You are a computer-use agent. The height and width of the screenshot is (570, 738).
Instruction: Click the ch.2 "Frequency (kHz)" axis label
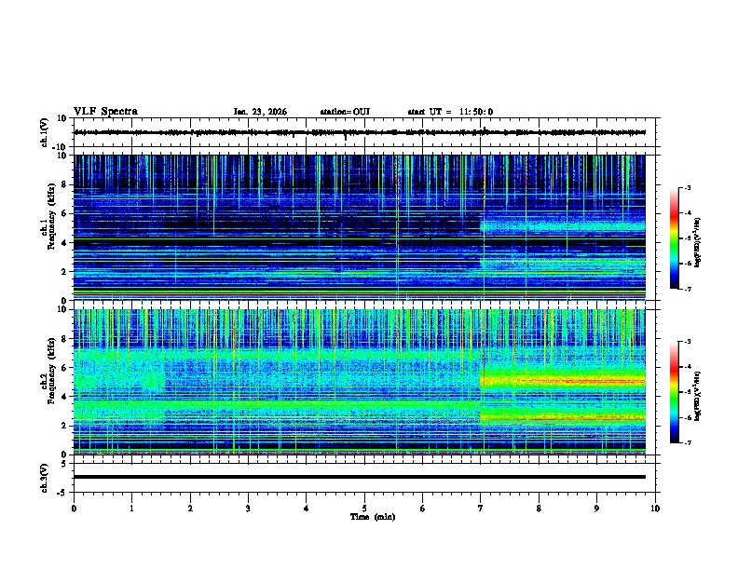click(51, 371)
